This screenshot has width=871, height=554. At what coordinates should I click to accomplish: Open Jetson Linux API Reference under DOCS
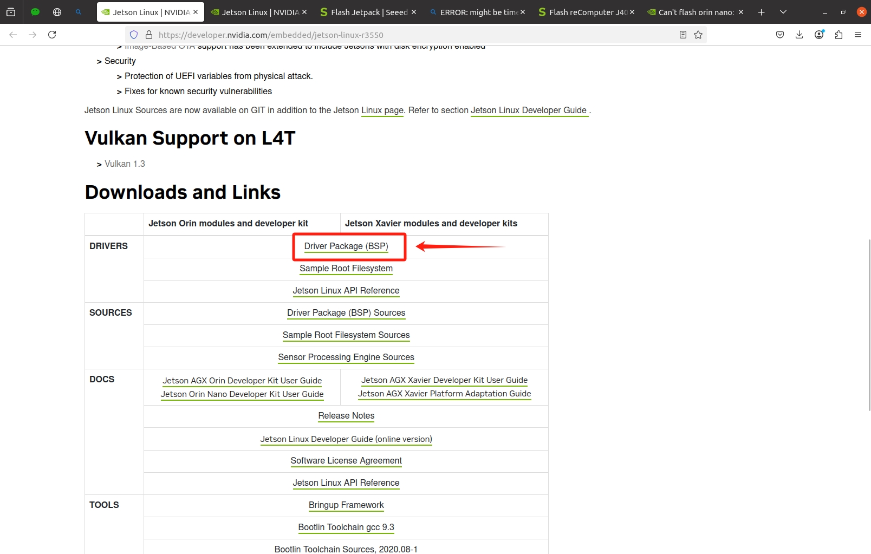pos(346,483)
